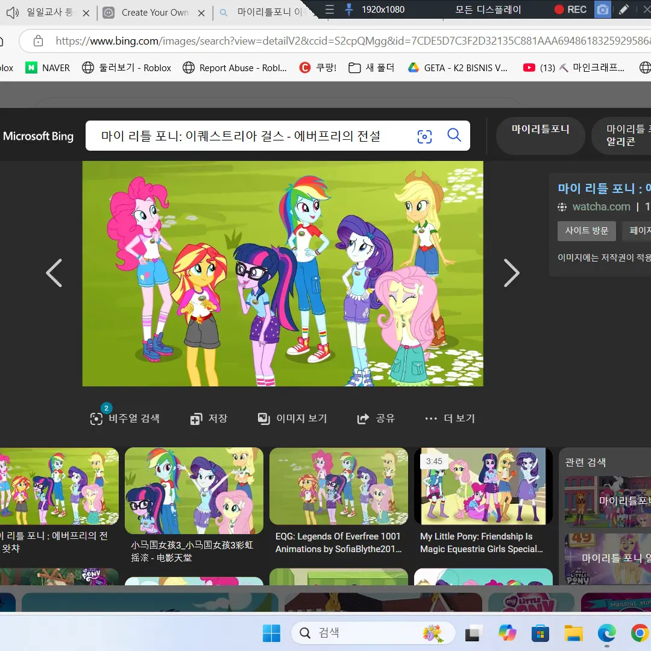651x651 pixels.
Task: Close the Create Your Own tab
Action: click(201, 13)
